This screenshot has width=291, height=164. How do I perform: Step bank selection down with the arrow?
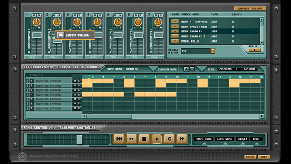(x=213, y=52)
